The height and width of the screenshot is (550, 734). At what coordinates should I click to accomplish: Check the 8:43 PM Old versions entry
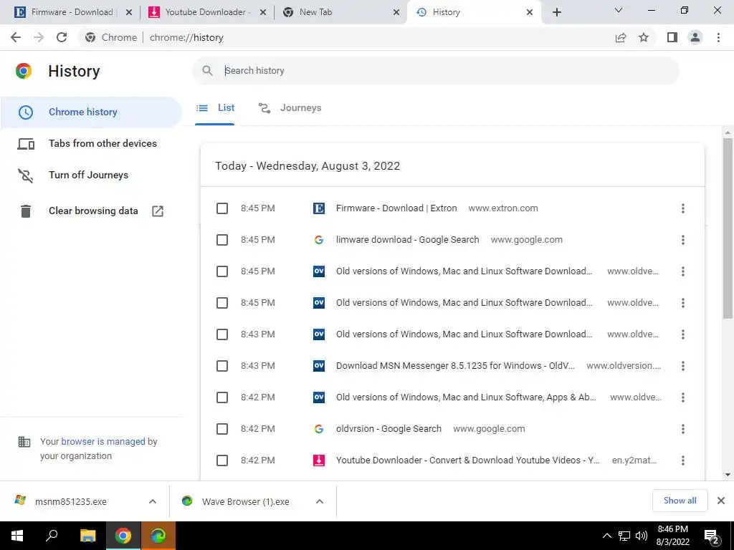click(222, 334)
